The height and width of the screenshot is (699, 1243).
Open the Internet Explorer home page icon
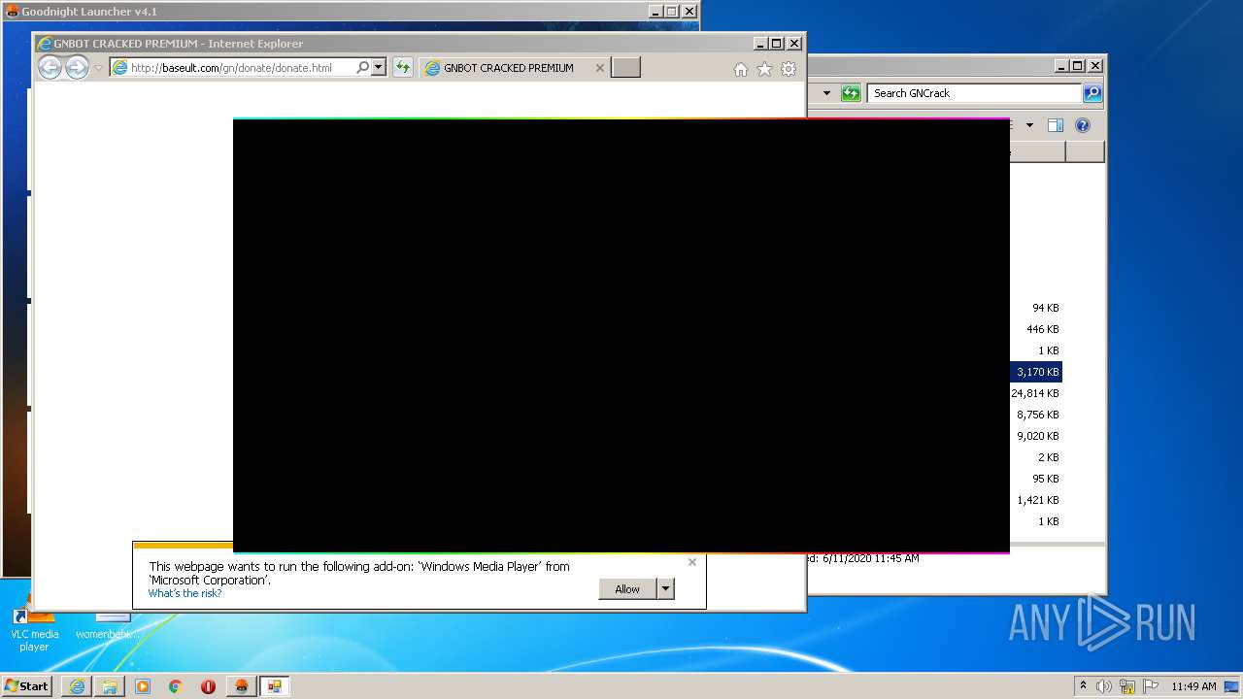[741, 69]
